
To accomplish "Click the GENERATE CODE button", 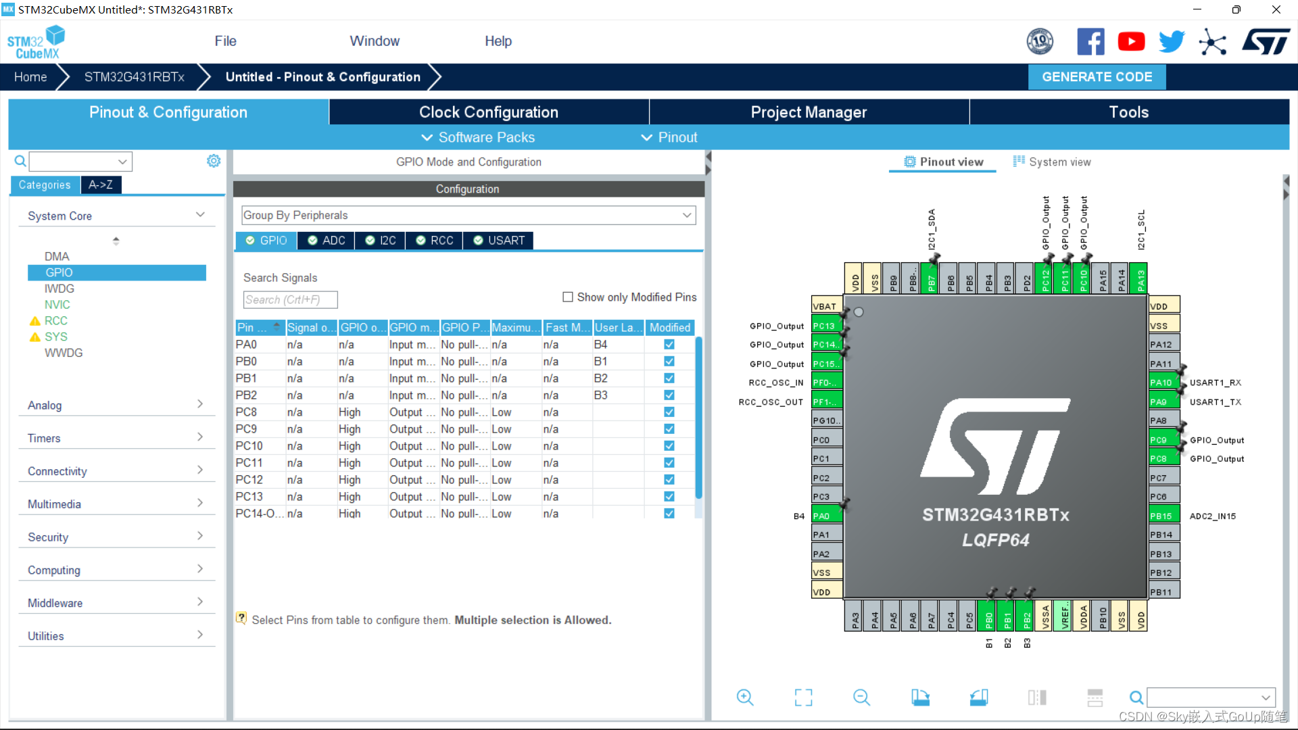I will pos(1097,77).
